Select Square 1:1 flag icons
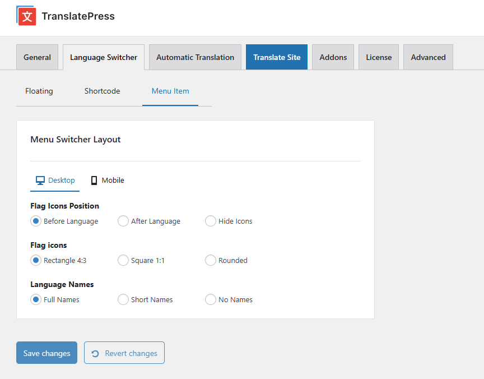The image size is (484, 379). click(123, 260)
